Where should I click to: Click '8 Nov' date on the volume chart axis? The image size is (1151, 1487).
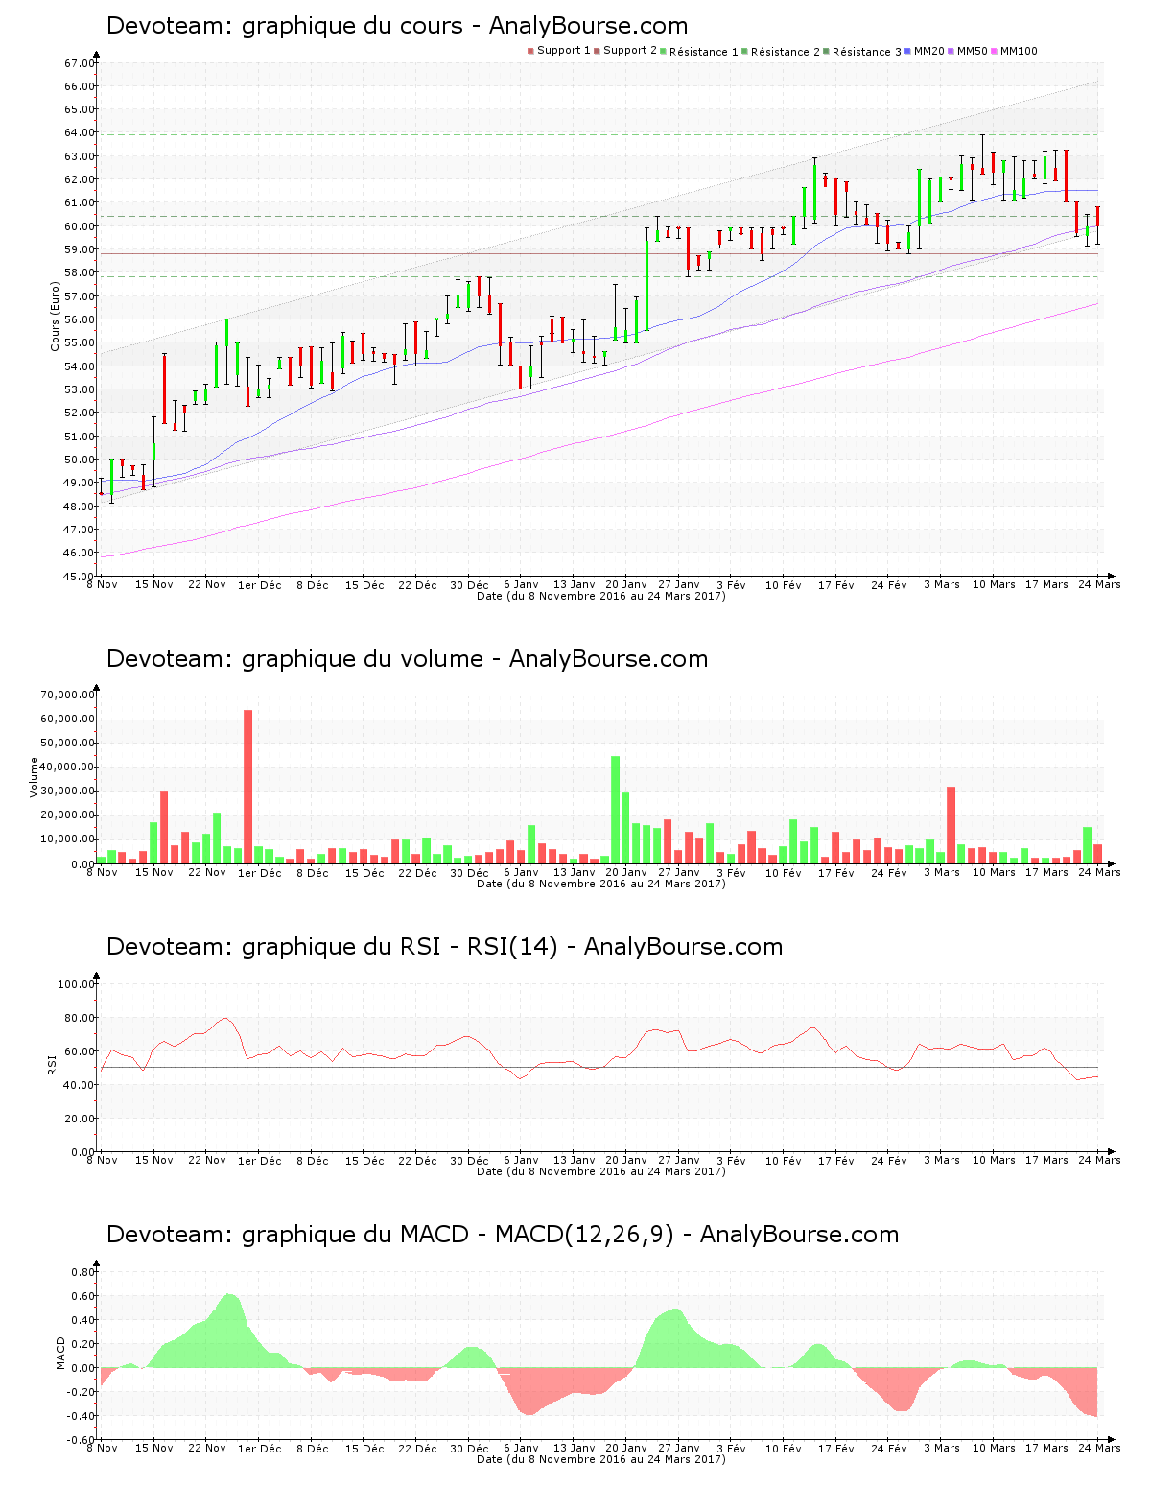coord(103,873)
